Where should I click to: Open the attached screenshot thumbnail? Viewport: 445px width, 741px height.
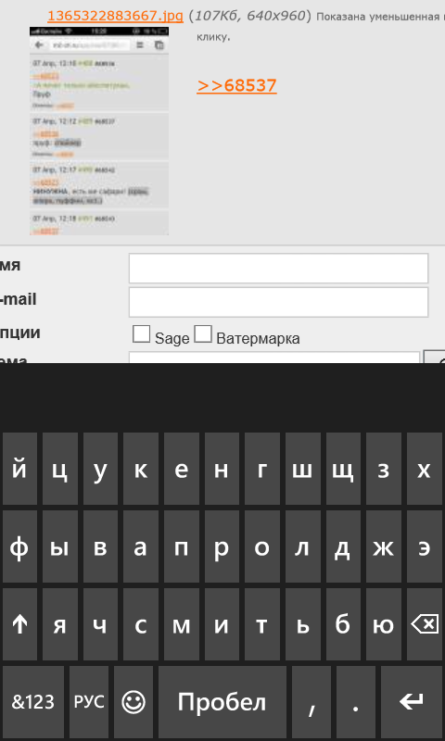tap(99, 131)
